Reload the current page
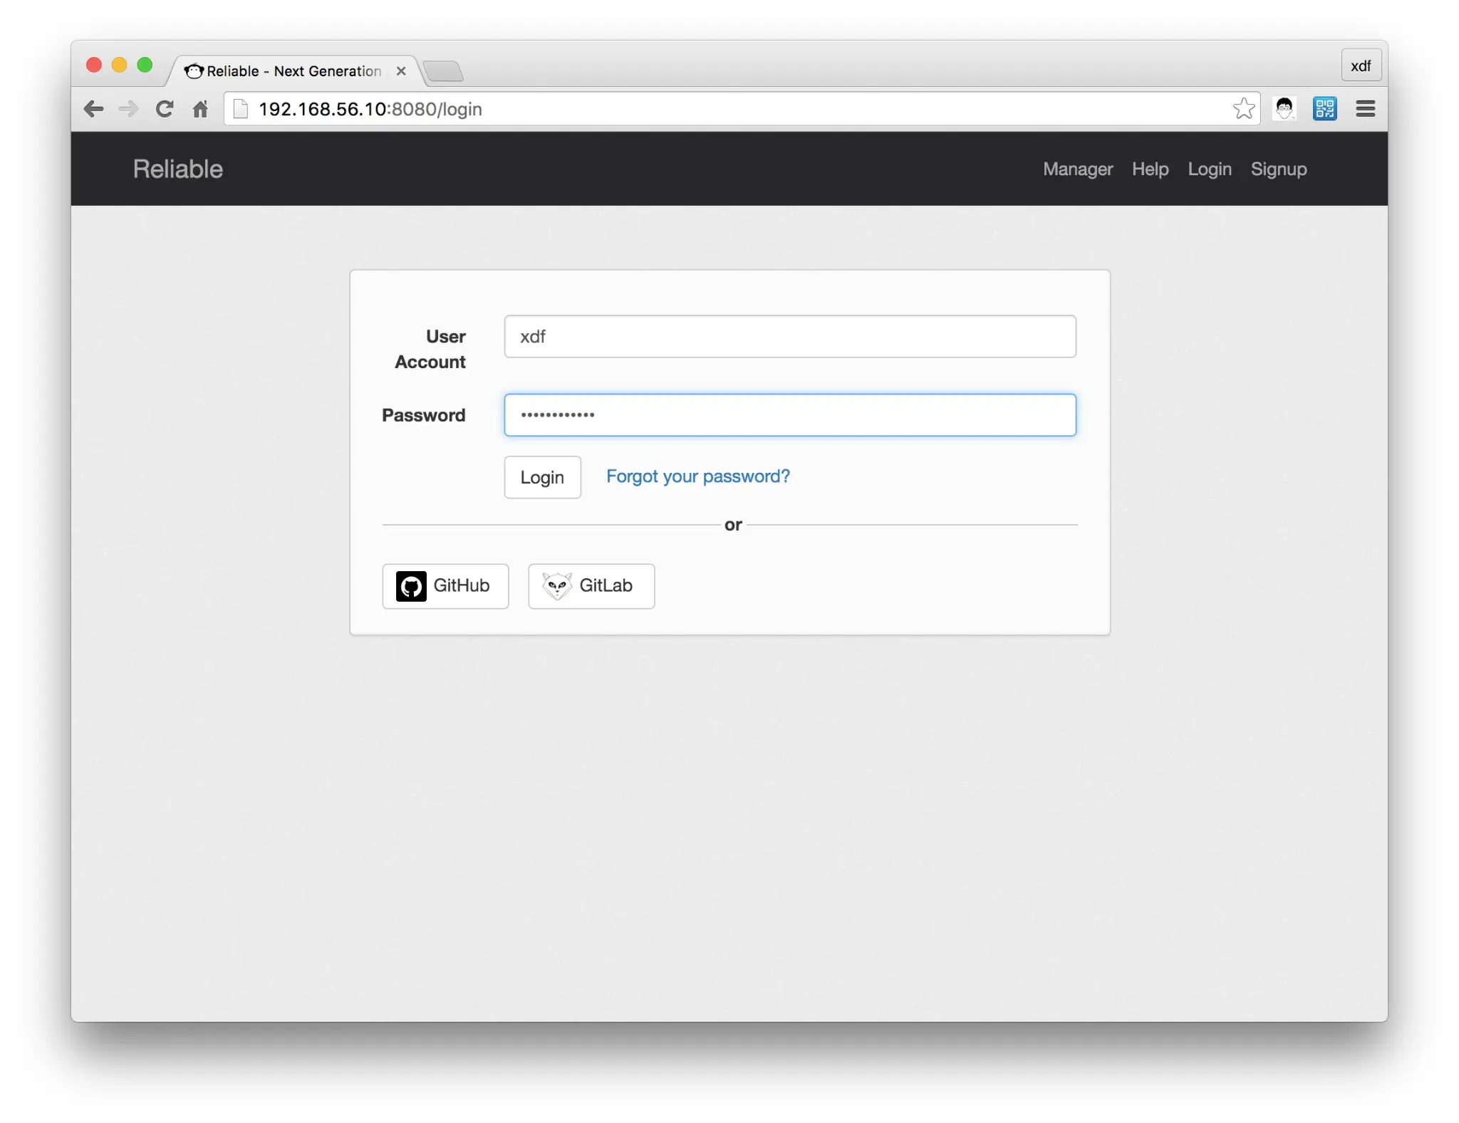 (165, 108)
